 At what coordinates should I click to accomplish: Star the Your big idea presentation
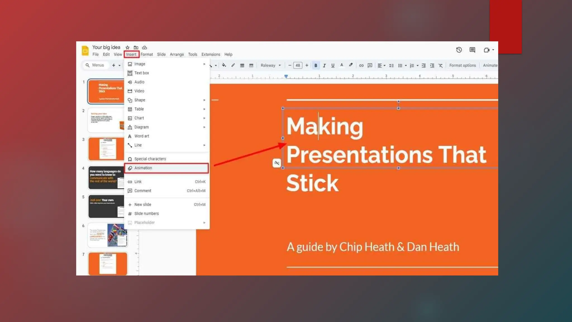127,48
